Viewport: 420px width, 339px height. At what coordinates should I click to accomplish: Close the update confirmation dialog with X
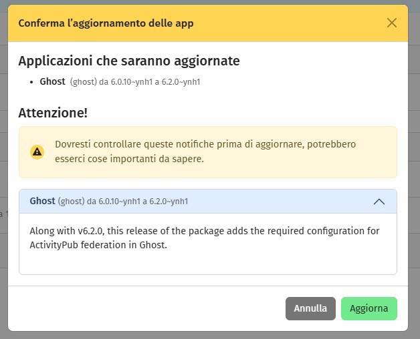(x=392, y=23)
